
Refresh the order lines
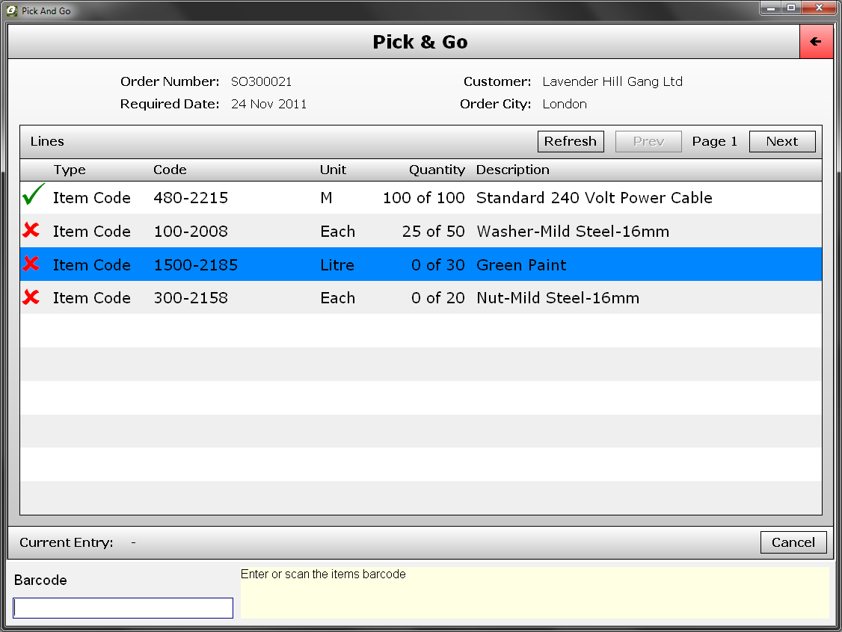571,141
